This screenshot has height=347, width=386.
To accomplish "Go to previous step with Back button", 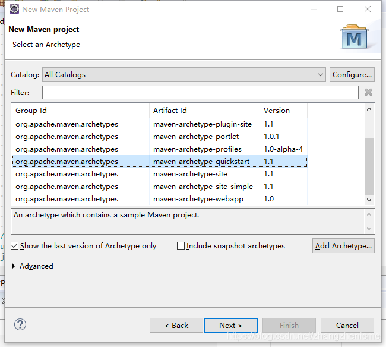I will coord(176,326).
